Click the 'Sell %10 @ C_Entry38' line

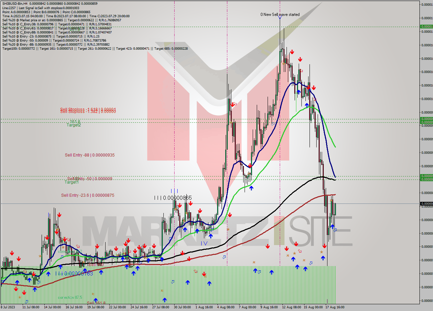(x=57, y=24)
